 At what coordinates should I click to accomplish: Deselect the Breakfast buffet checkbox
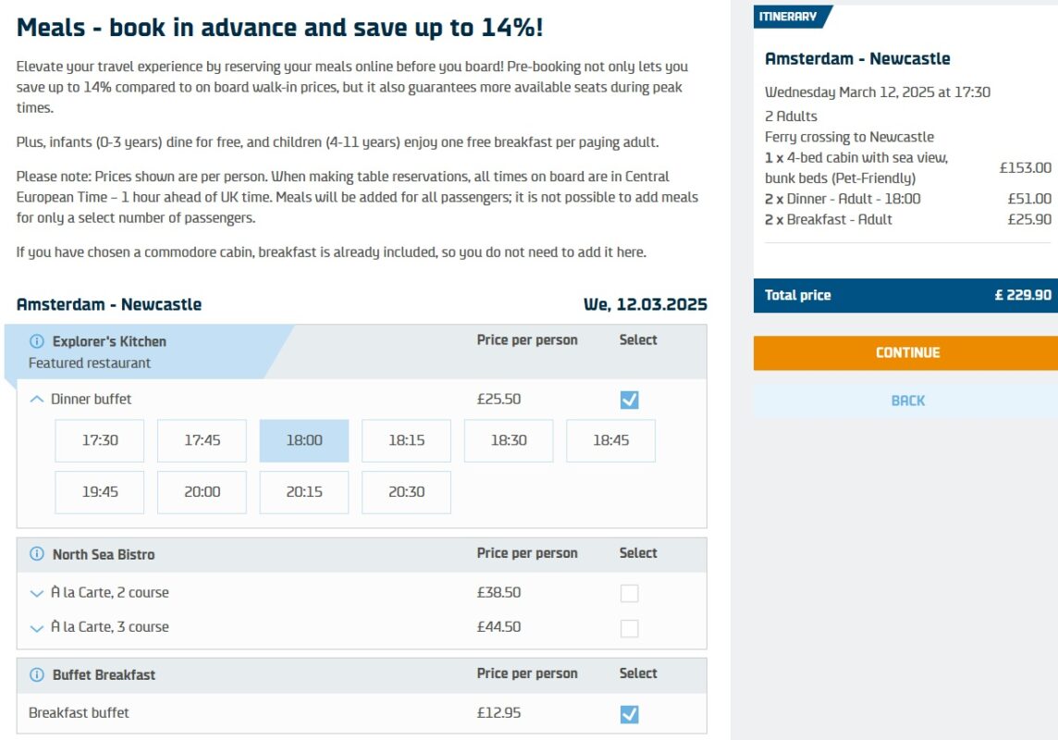pos(629,714)
